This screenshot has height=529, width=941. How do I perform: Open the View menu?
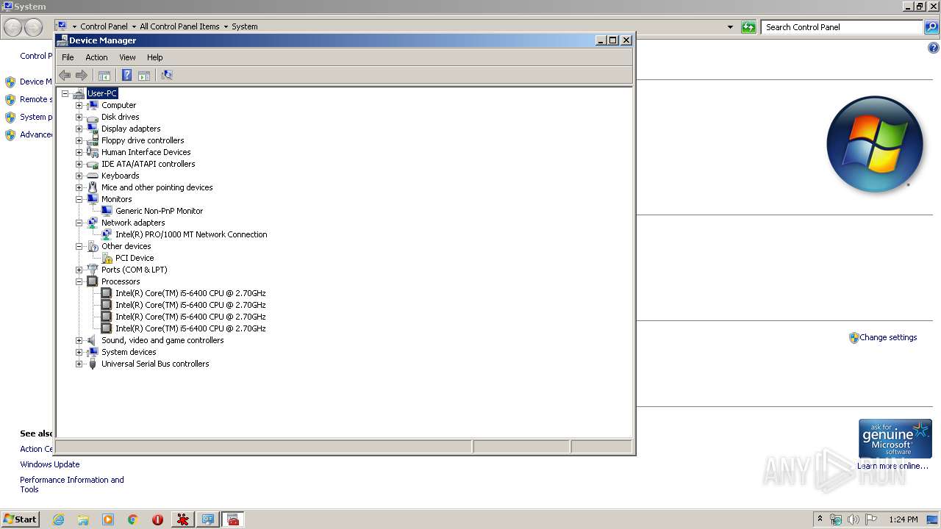127,57
